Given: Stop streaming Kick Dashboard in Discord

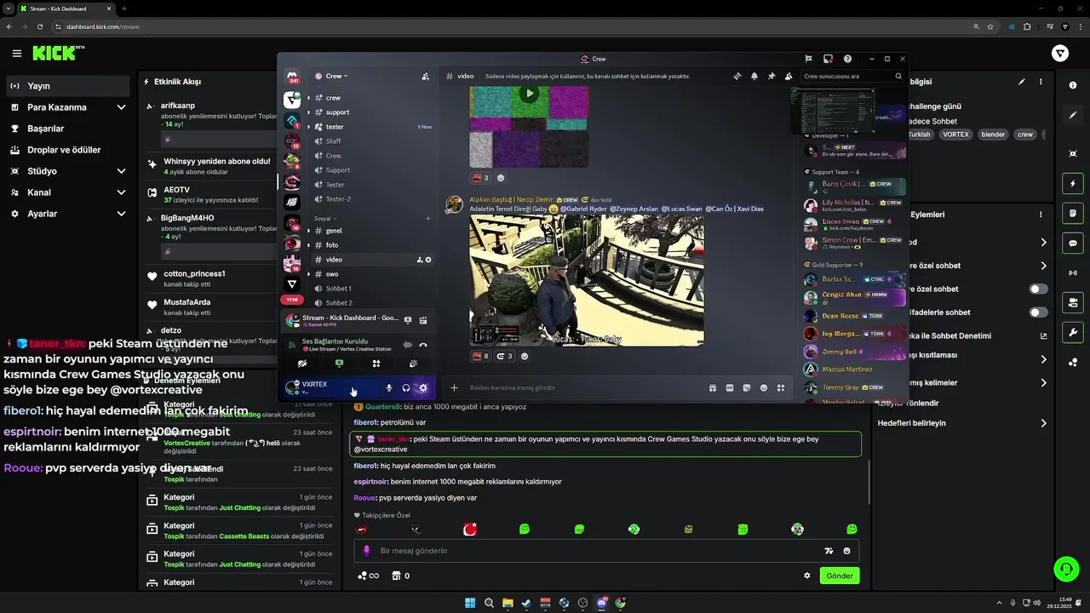Looking at the screenshot, I should [x=408, y=320].
